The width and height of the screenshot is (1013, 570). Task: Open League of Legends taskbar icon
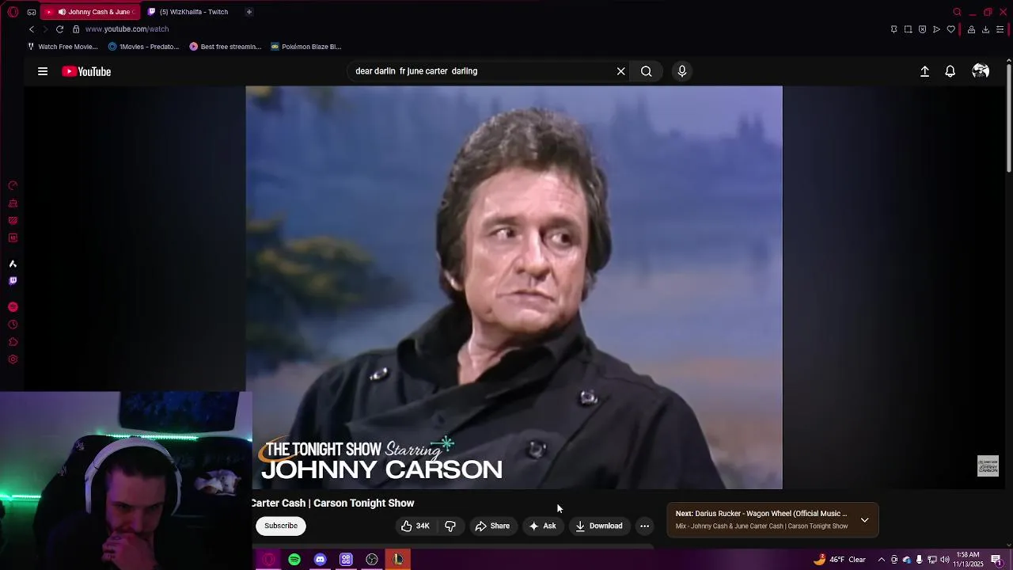(398, 560)
